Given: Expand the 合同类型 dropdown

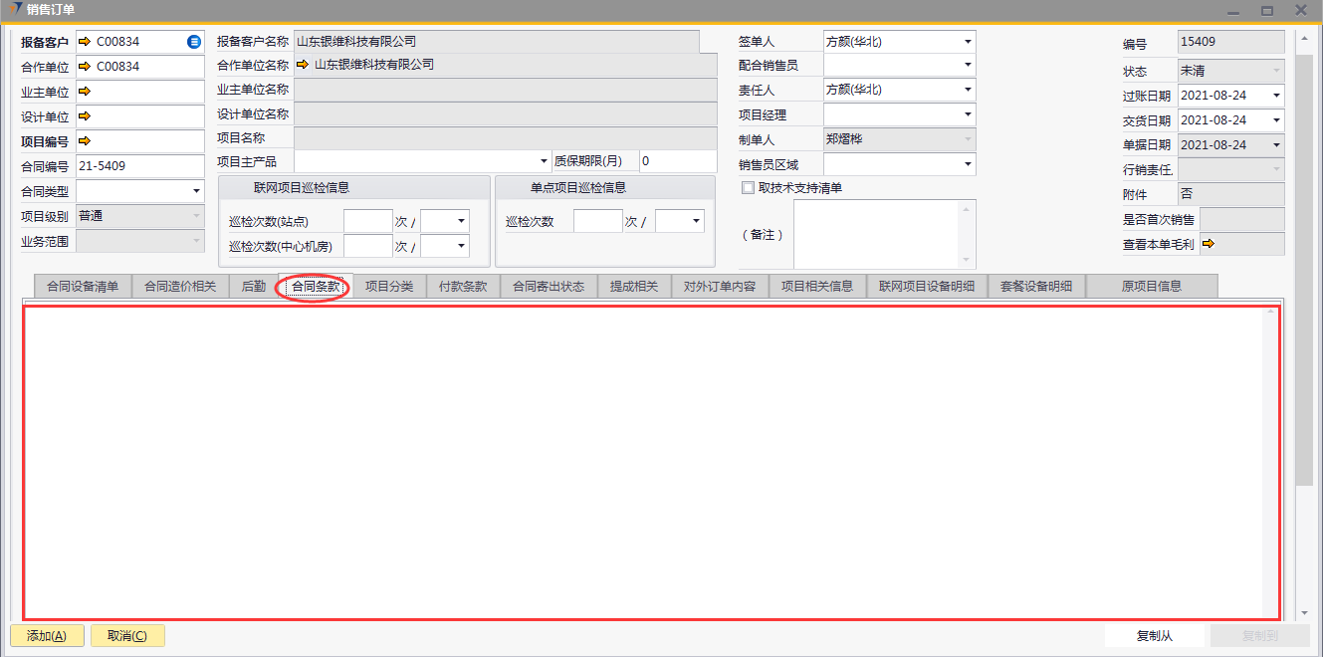Looking at the screenshot, I should (195, 191).
